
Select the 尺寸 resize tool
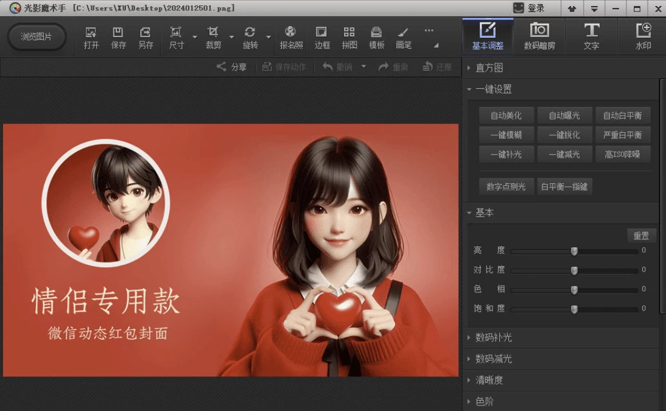click(x=177, y=37)
